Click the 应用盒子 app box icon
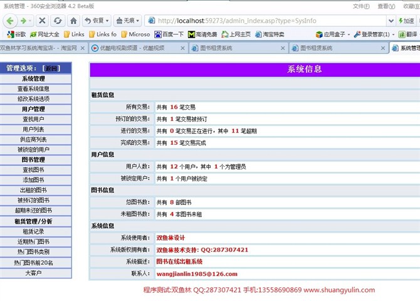Image resolution: width=420 pixels, height=301 pixels. coord(319,34)
